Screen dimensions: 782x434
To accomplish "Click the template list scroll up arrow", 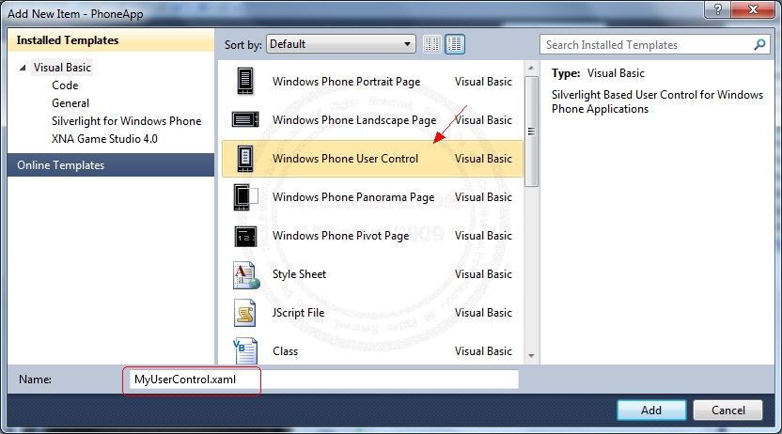I will click(x=531, y=68).
